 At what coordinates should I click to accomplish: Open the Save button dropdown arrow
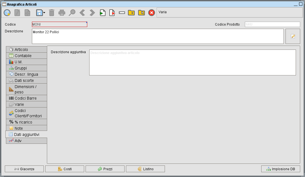point(43,14)
